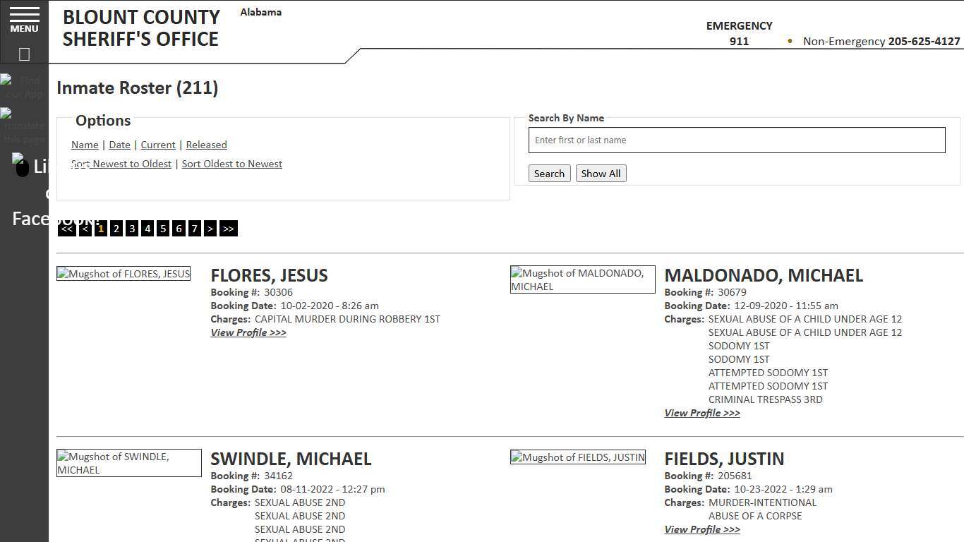Go to next page with > arrow
Image resolution: width=964 pixels, height=542 pixels.
point(210,228)
